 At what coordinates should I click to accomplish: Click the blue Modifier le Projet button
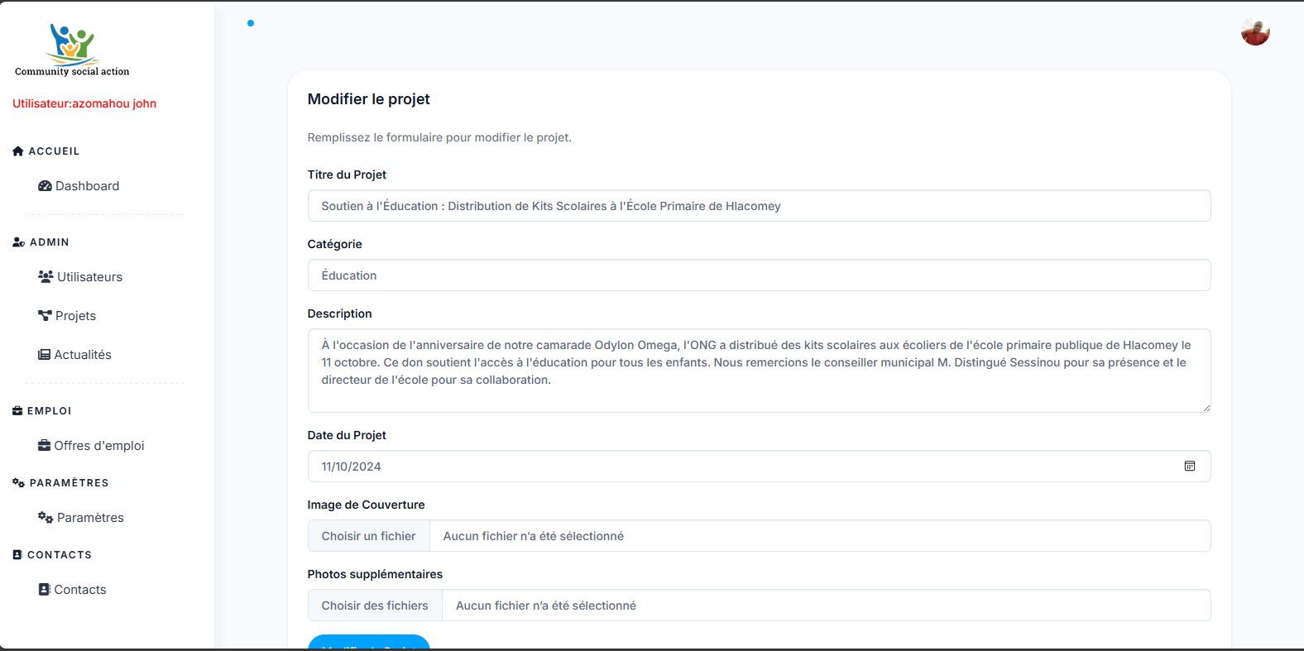pos(369,643)
